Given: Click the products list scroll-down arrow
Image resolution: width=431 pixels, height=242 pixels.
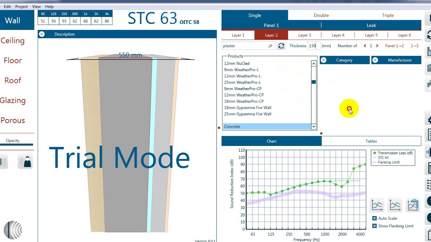Looking at the screenshot, I should click(313, 127).
